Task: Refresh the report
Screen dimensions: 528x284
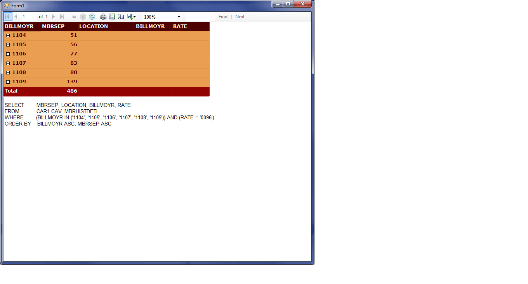Action: (x=92, y=17)
